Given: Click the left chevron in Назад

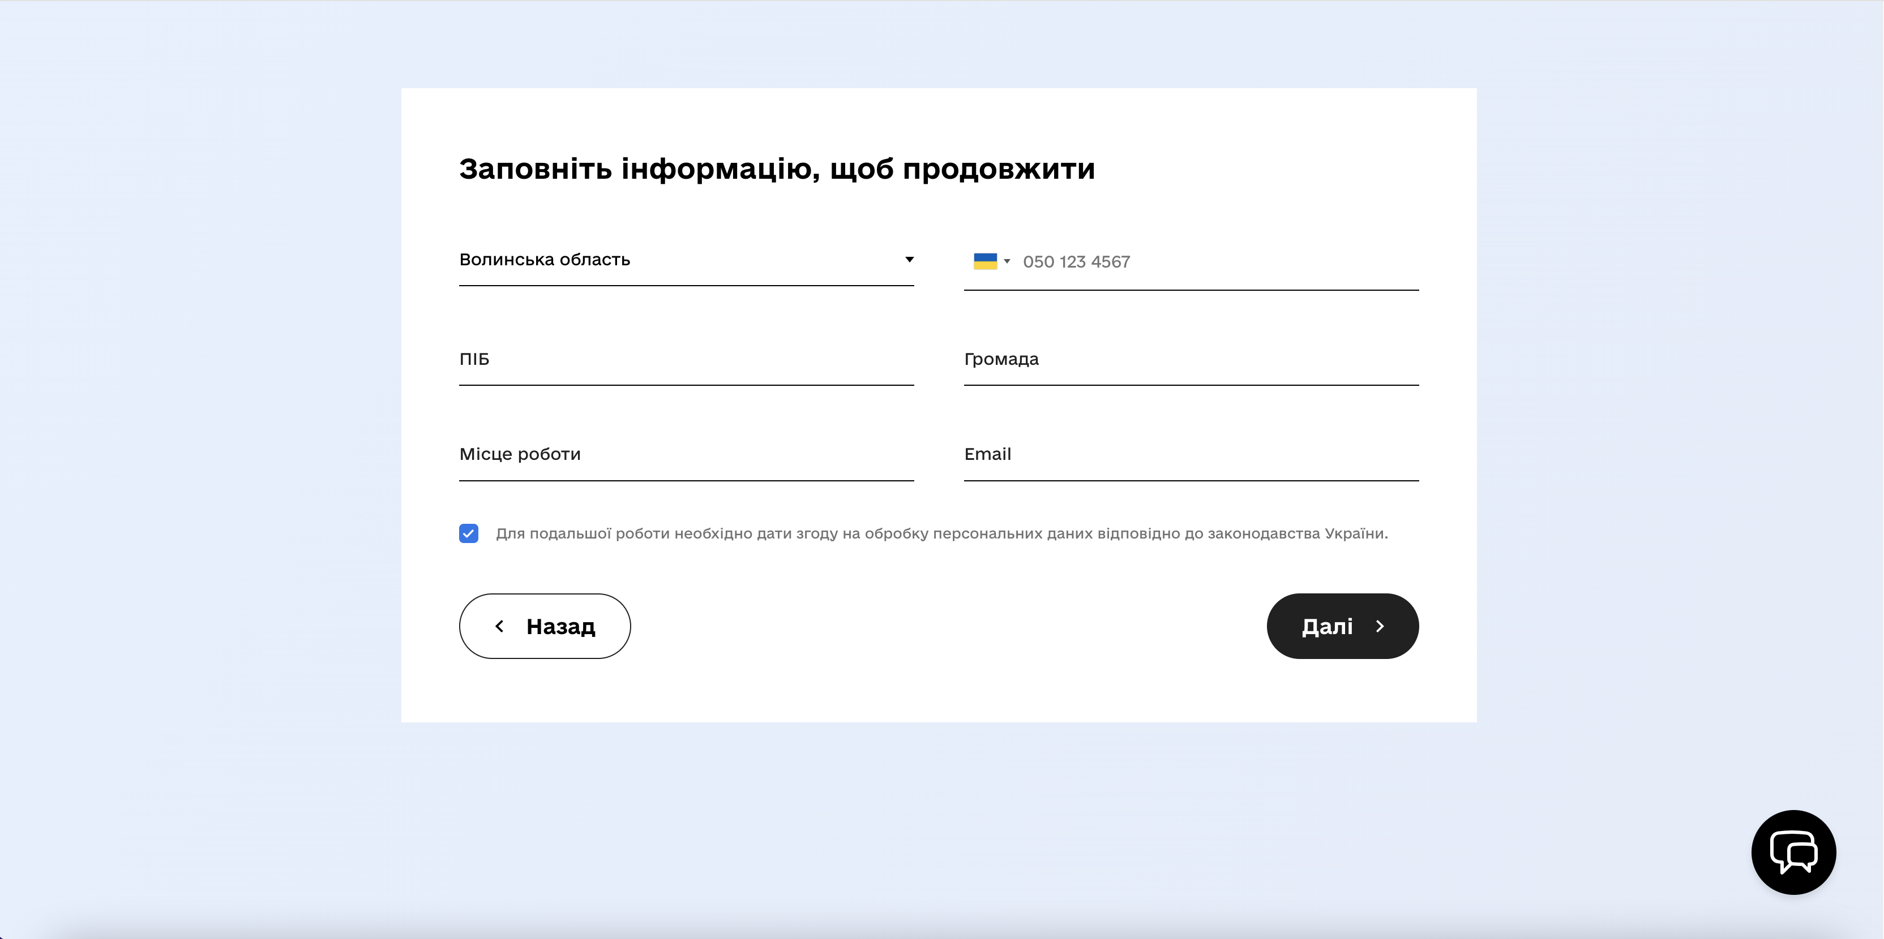Looking at the screenshot, I should (x=499, y=626).
